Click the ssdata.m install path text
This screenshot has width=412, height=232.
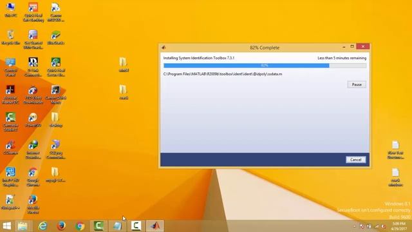coord(223,74)
